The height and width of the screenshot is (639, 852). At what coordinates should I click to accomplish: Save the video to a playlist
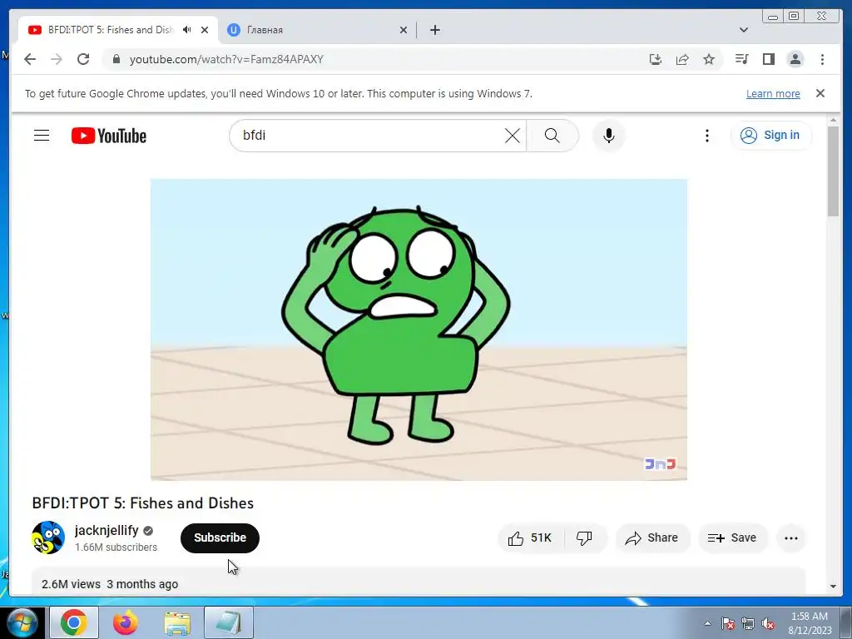coord(732,538)
